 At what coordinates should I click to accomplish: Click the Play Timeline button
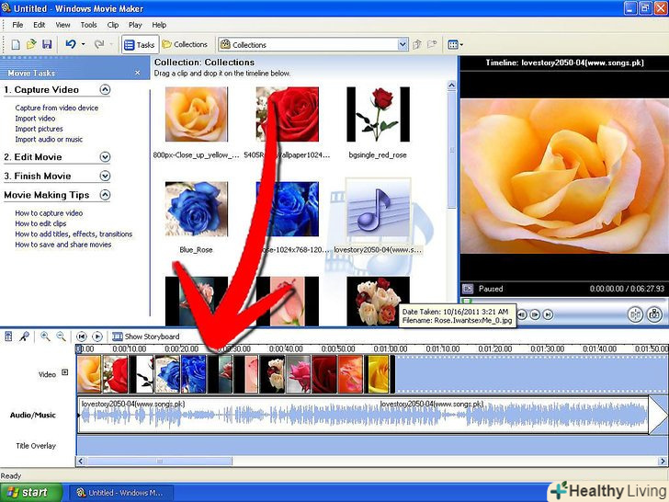point(96,337)
